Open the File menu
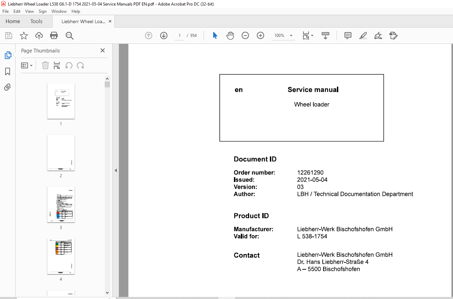The image size is (453, 299). (x=6, y=11)
